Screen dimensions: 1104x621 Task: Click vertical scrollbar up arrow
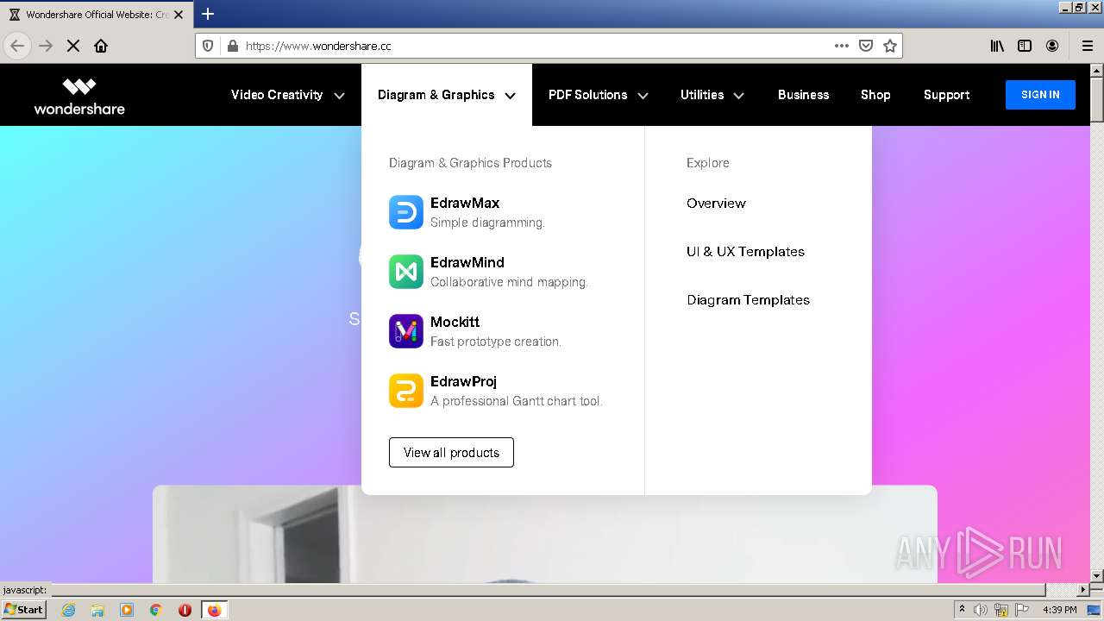[x=1097, y=72]
